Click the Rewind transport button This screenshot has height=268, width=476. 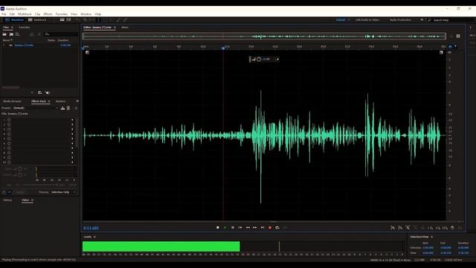coord(248,228)
